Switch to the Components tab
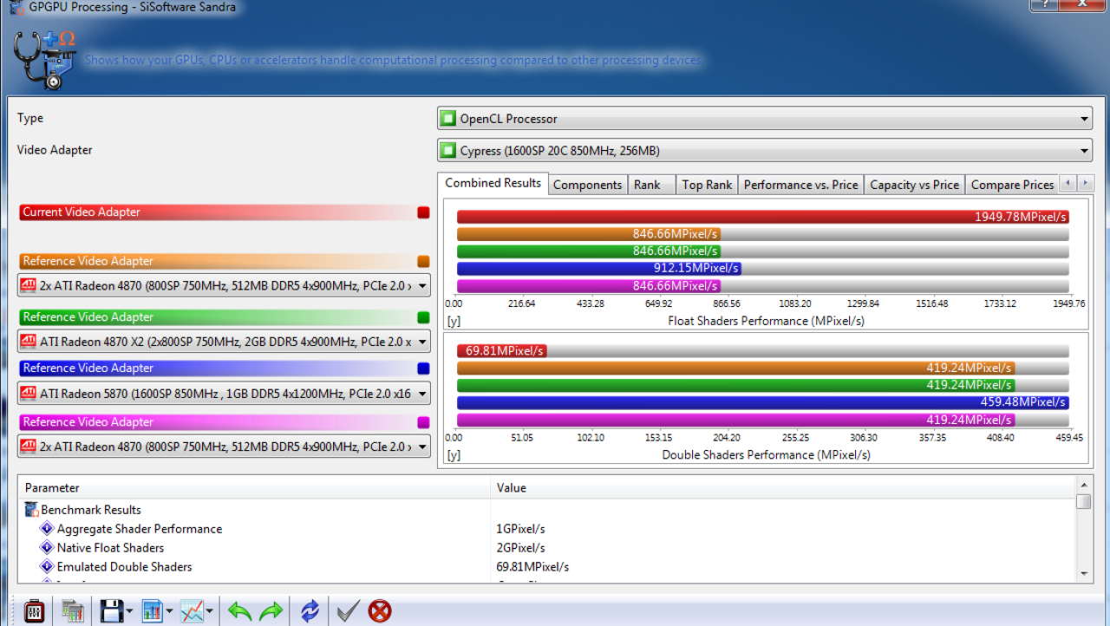This screenshot has height=626, width=1110. pos(588,185)
